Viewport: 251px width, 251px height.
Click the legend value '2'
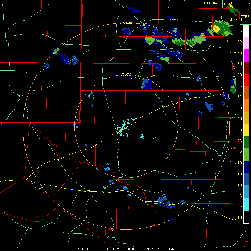click(241, 207)
